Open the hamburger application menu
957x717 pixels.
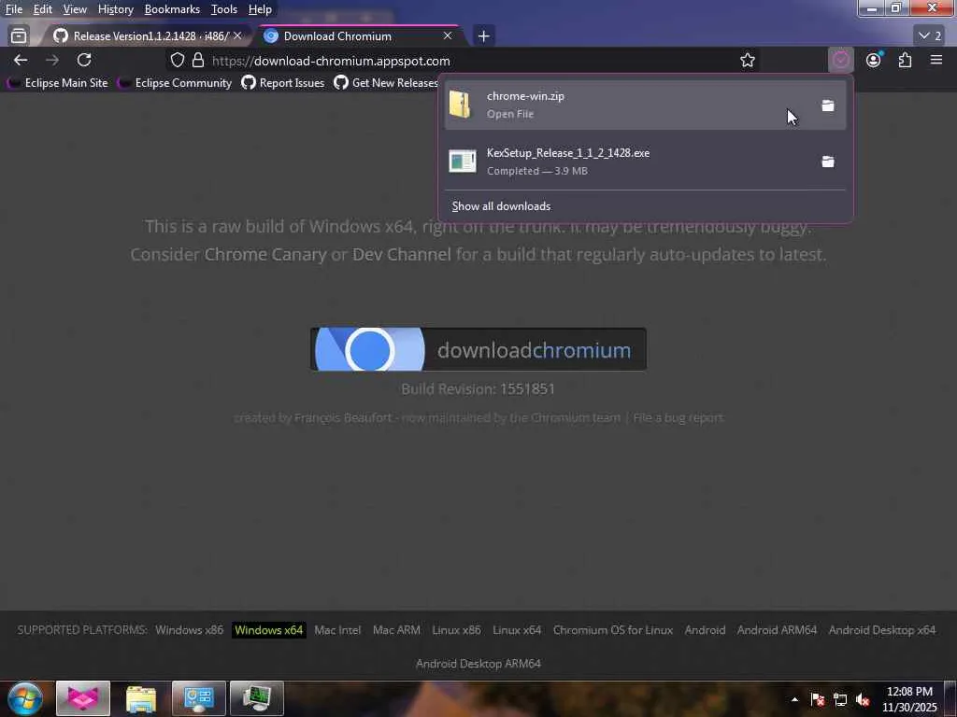click(x=936, y=60)
